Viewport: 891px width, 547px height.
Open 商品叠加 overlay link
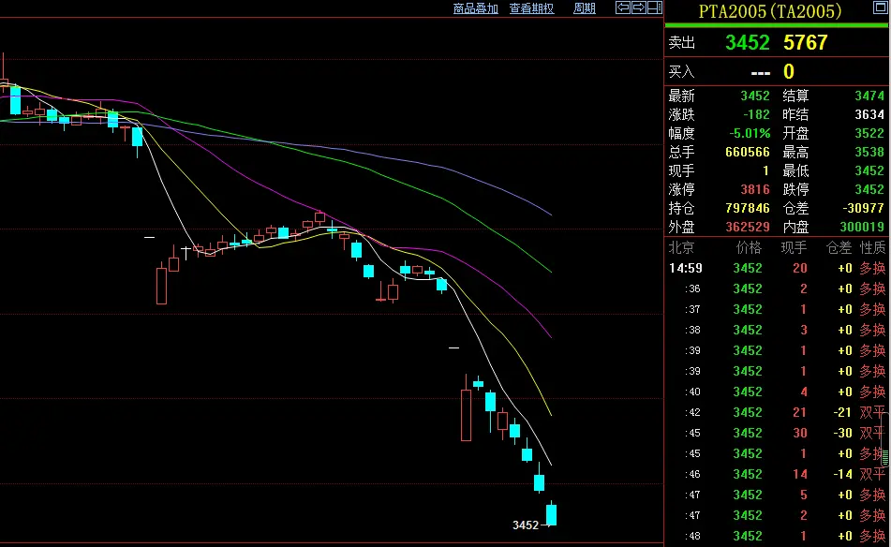point(475,8)
